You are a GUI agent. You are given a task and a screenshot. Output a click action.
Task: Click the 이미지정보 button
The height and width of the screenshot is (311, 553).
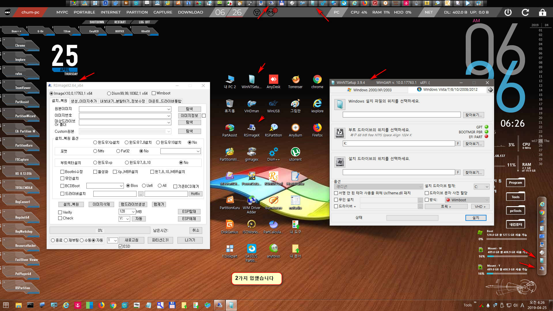click(189, 115)
